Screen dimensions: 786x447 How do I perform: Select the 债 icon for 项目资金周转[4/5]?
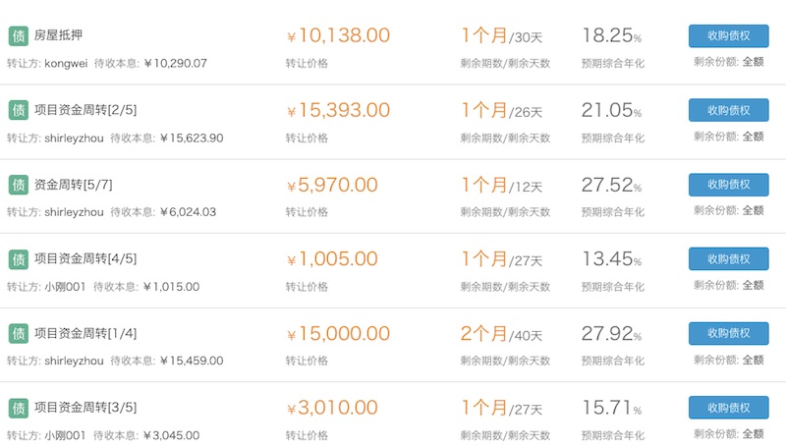click(x=19, y=259)
